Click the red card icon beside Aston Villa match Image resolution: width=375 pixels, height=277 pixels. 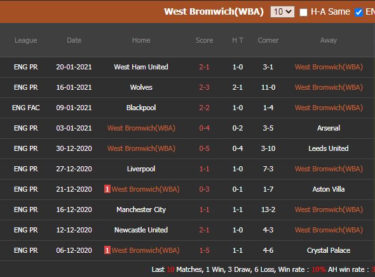(x=107, y=189)
